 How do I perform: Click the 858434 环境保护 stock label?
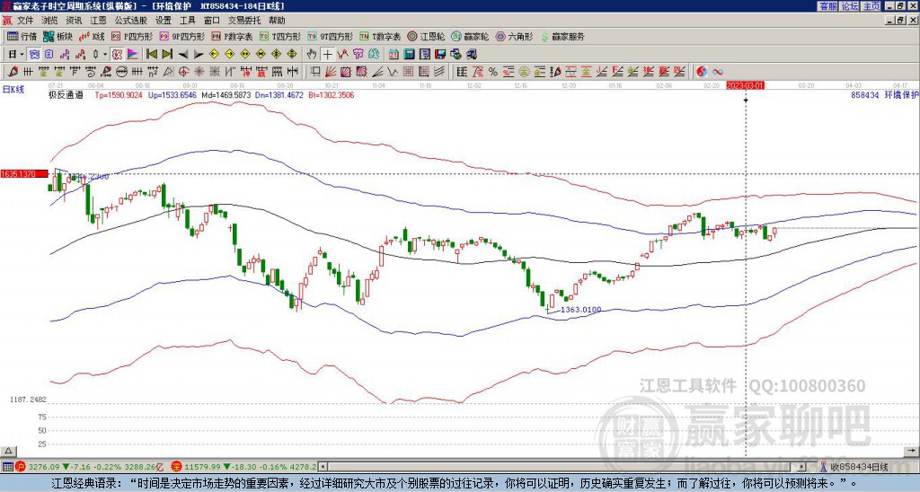(x=885, y=95)
